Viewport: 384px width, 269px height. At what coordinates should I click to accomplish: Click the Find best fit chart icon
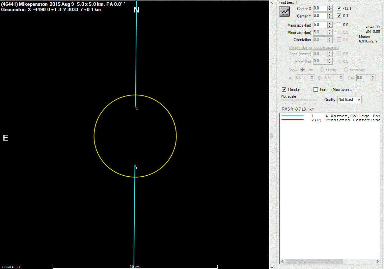[x=285, y=11]
